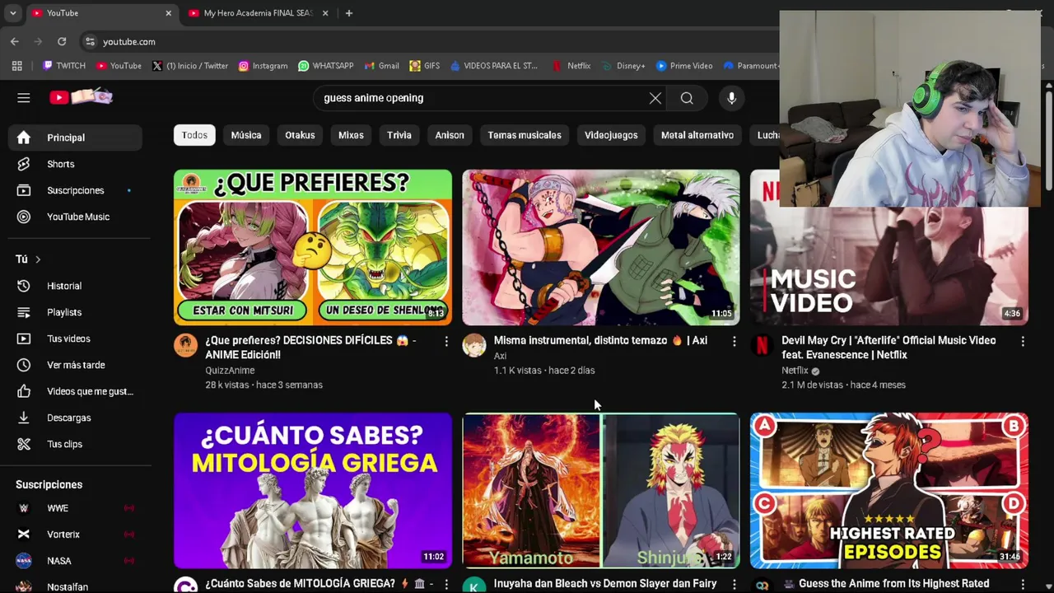Close the YouTube browser tab
The width and height of the screenshot is (1054, 593).
tap(169, 13)
